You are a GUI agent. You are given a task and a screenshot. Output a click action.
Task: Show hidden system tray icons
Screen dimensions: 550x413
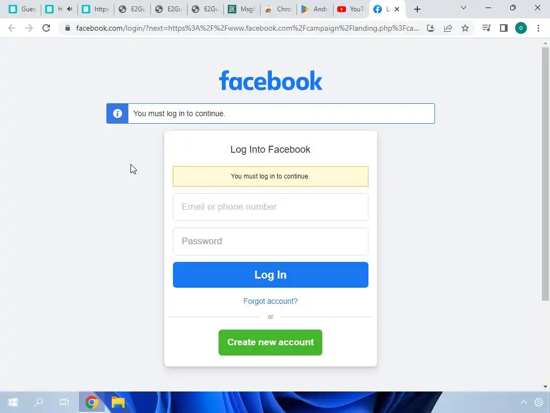pyautogui.click(x=523, y=402)
